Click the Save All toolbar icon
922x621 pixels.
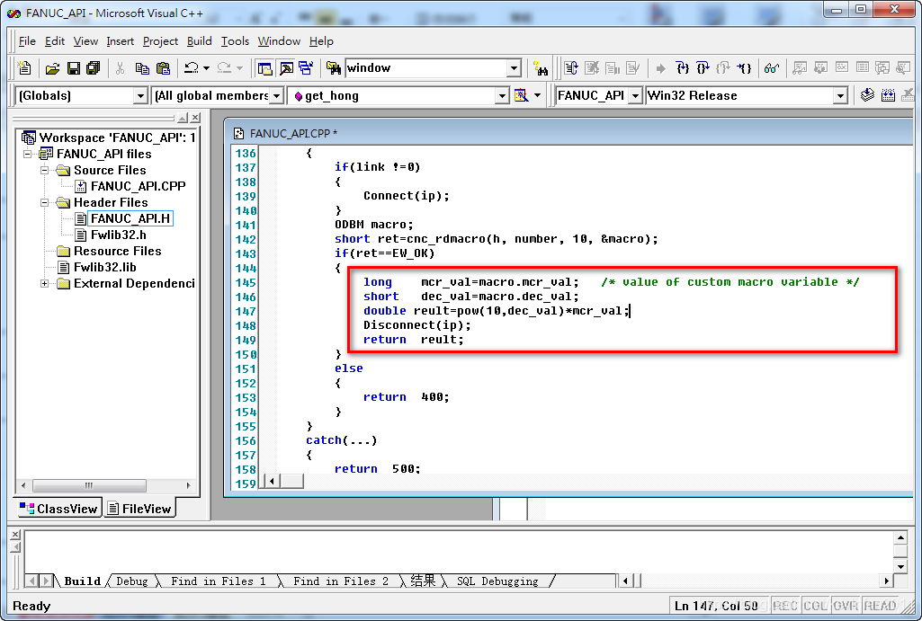(93, 68)
